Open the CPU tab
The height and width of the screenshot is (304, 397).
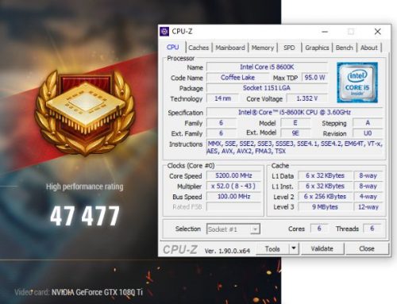173,48
